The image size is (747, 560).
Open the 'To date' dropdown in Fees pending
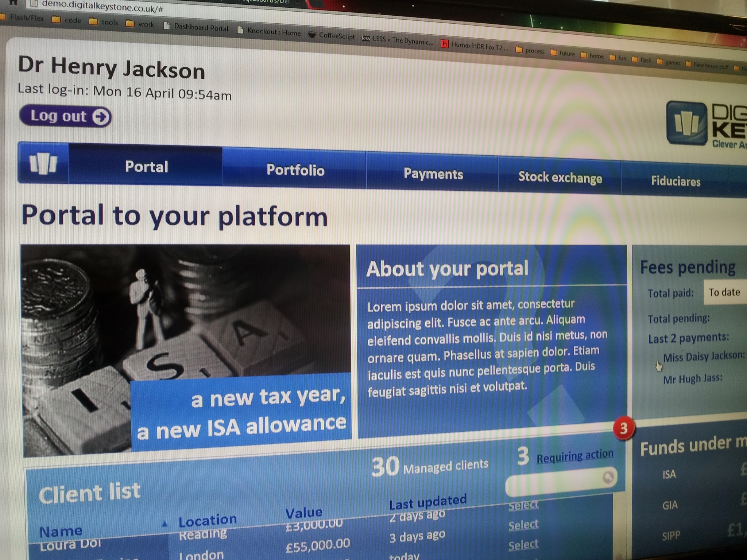(x=724, y=292)
